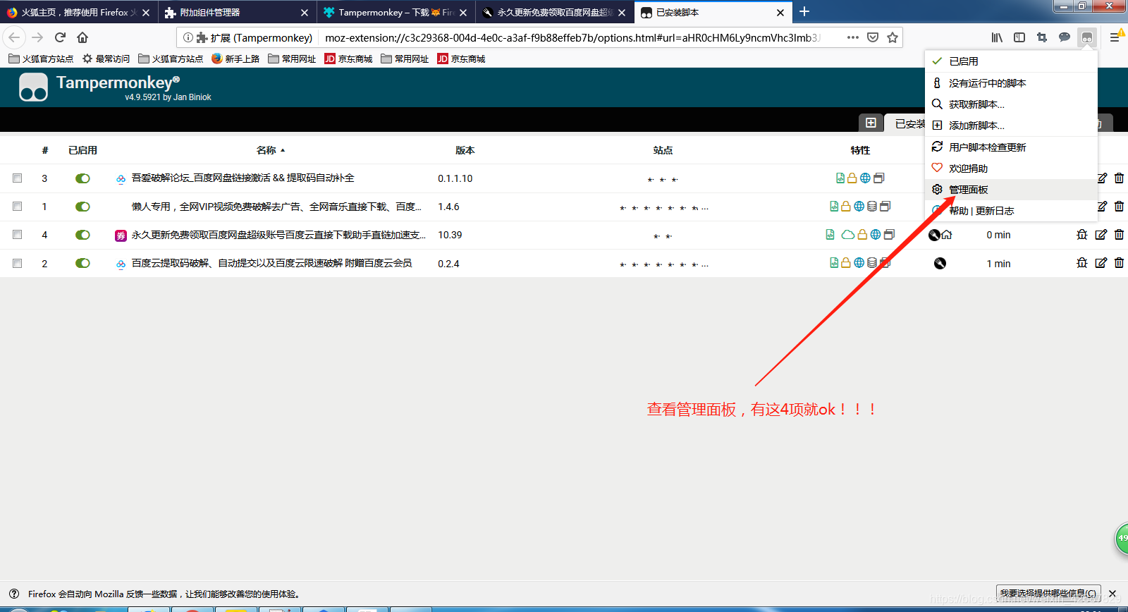Click the Tampermonkey extension toolbar icon
Image resolution: width=1128 pixels, height=612 pixels.
tap(1087, 37)
